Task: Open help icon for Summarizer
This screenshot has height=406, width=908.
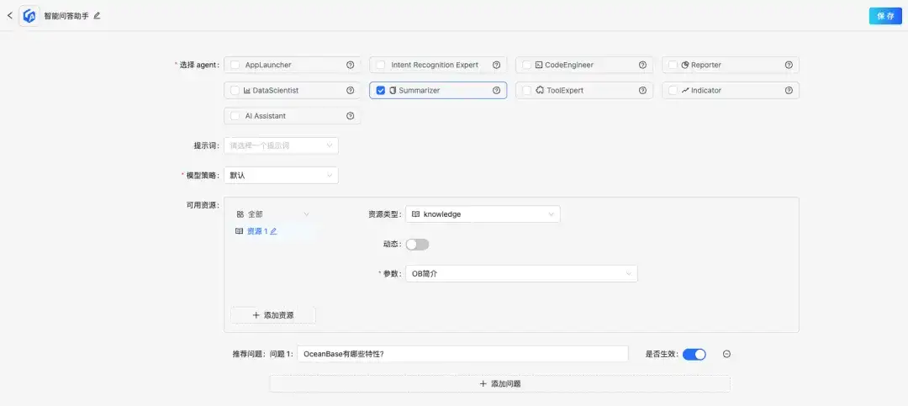Action: point(496,90)
